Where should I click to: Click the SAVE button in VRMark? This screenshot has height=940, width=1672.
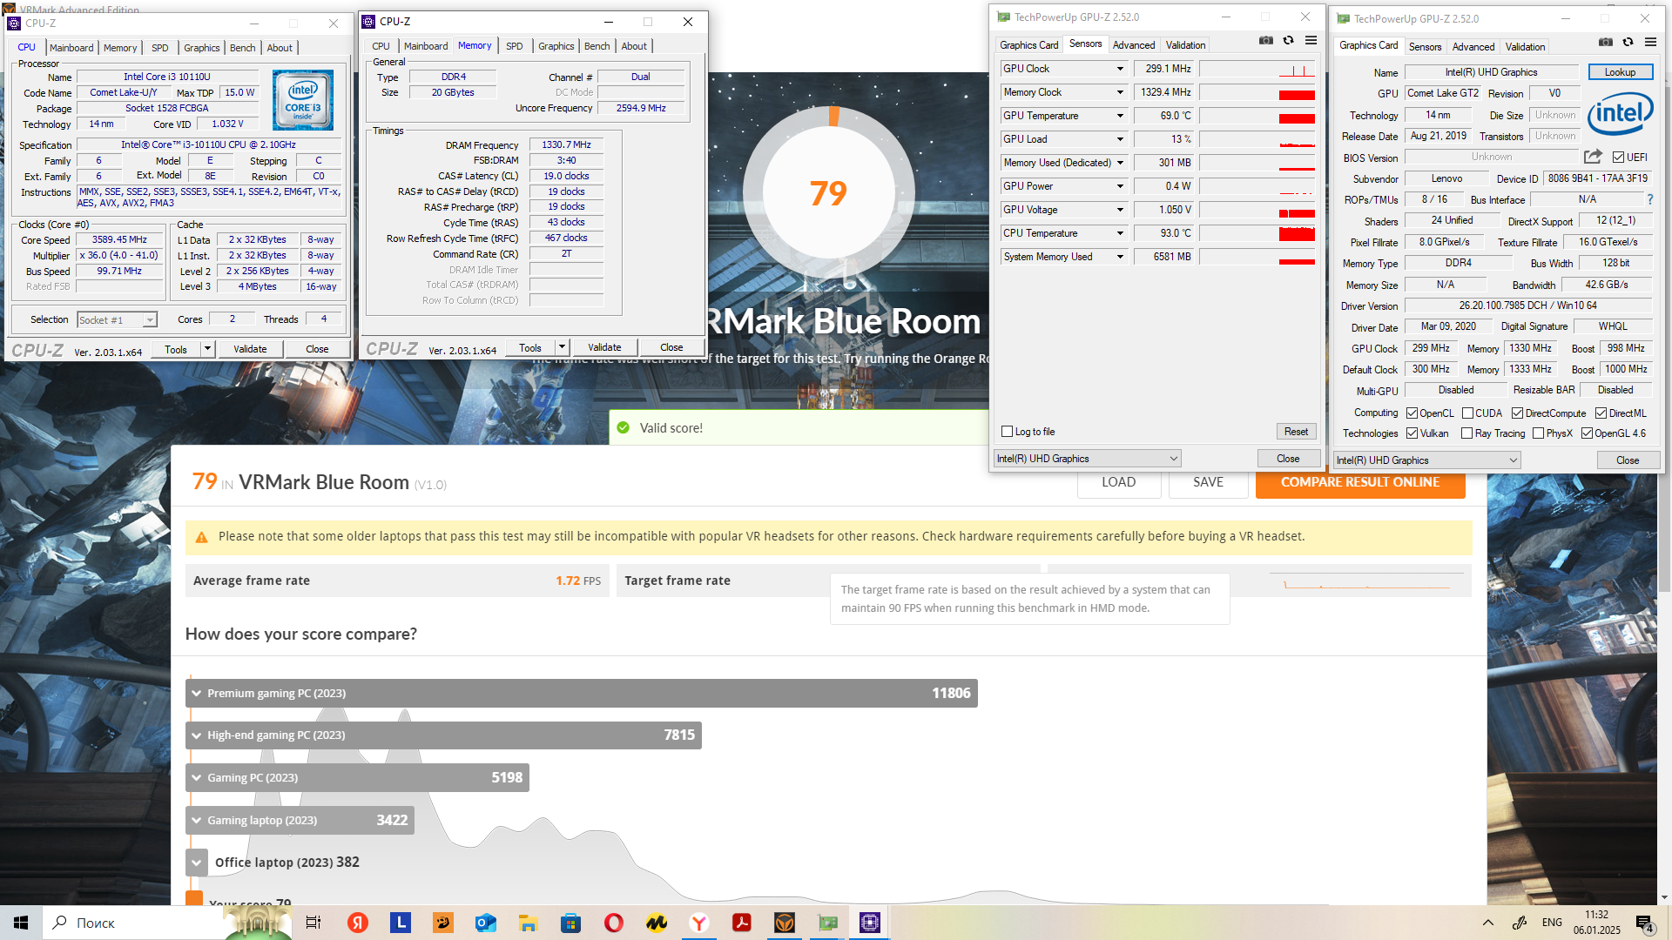click(x=1208, y=482)
